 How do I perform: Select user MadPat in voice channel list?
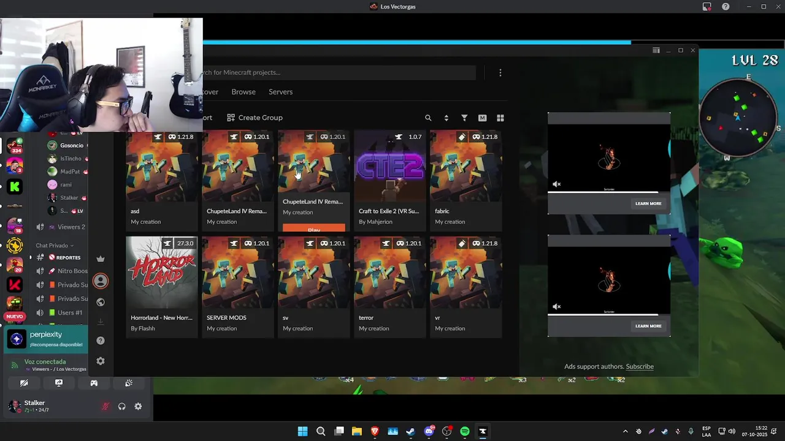coord(67,171)
